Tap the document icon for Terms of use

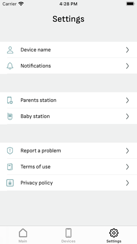pos(10,167)
